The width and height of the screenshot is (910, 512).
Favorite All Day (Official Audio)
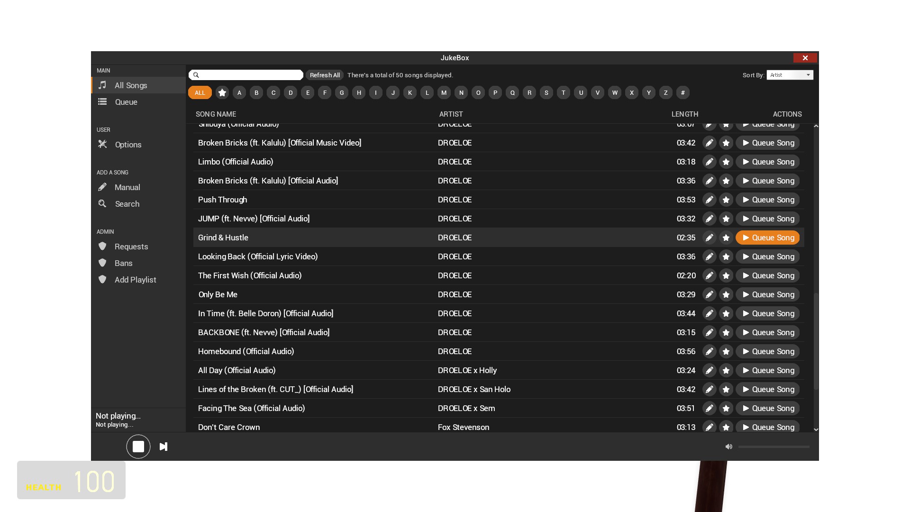coord(726,370)
